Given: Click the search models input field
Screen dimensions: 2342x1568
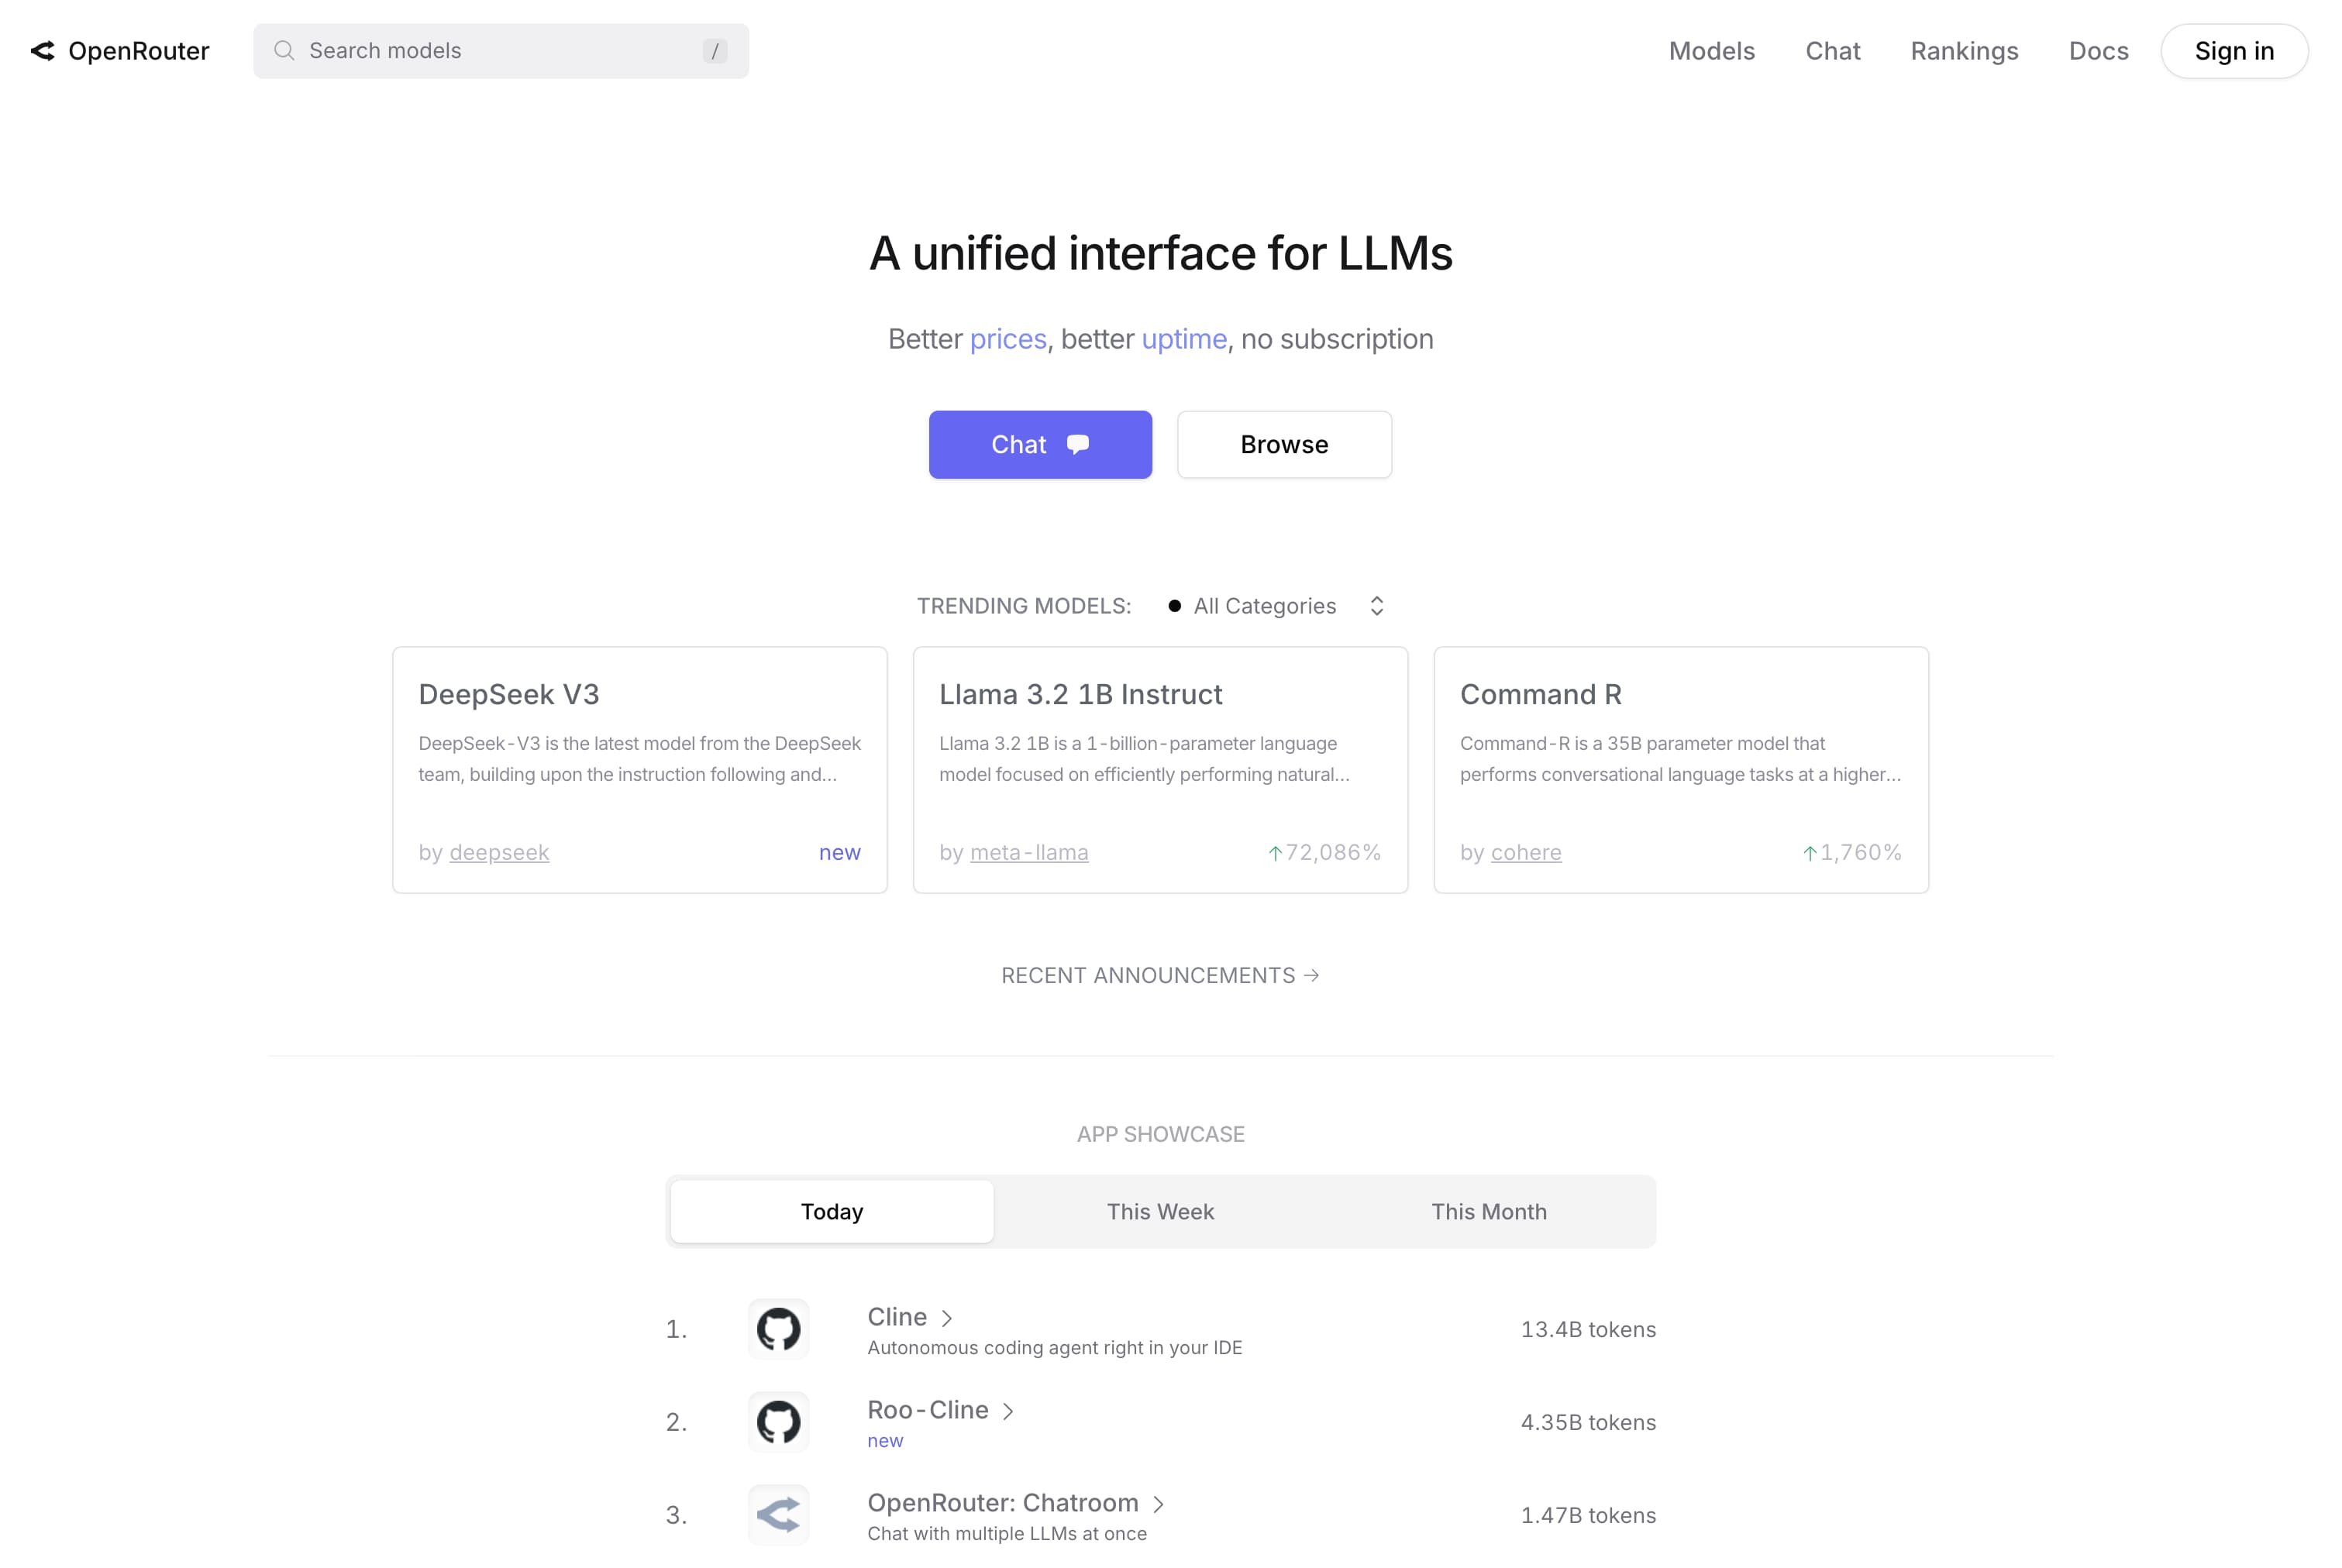Looking at the screenshot, I should 501,49.
